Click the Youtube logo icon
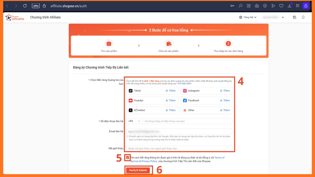Screen dimensions: 315x177 (x=130, y=100)
